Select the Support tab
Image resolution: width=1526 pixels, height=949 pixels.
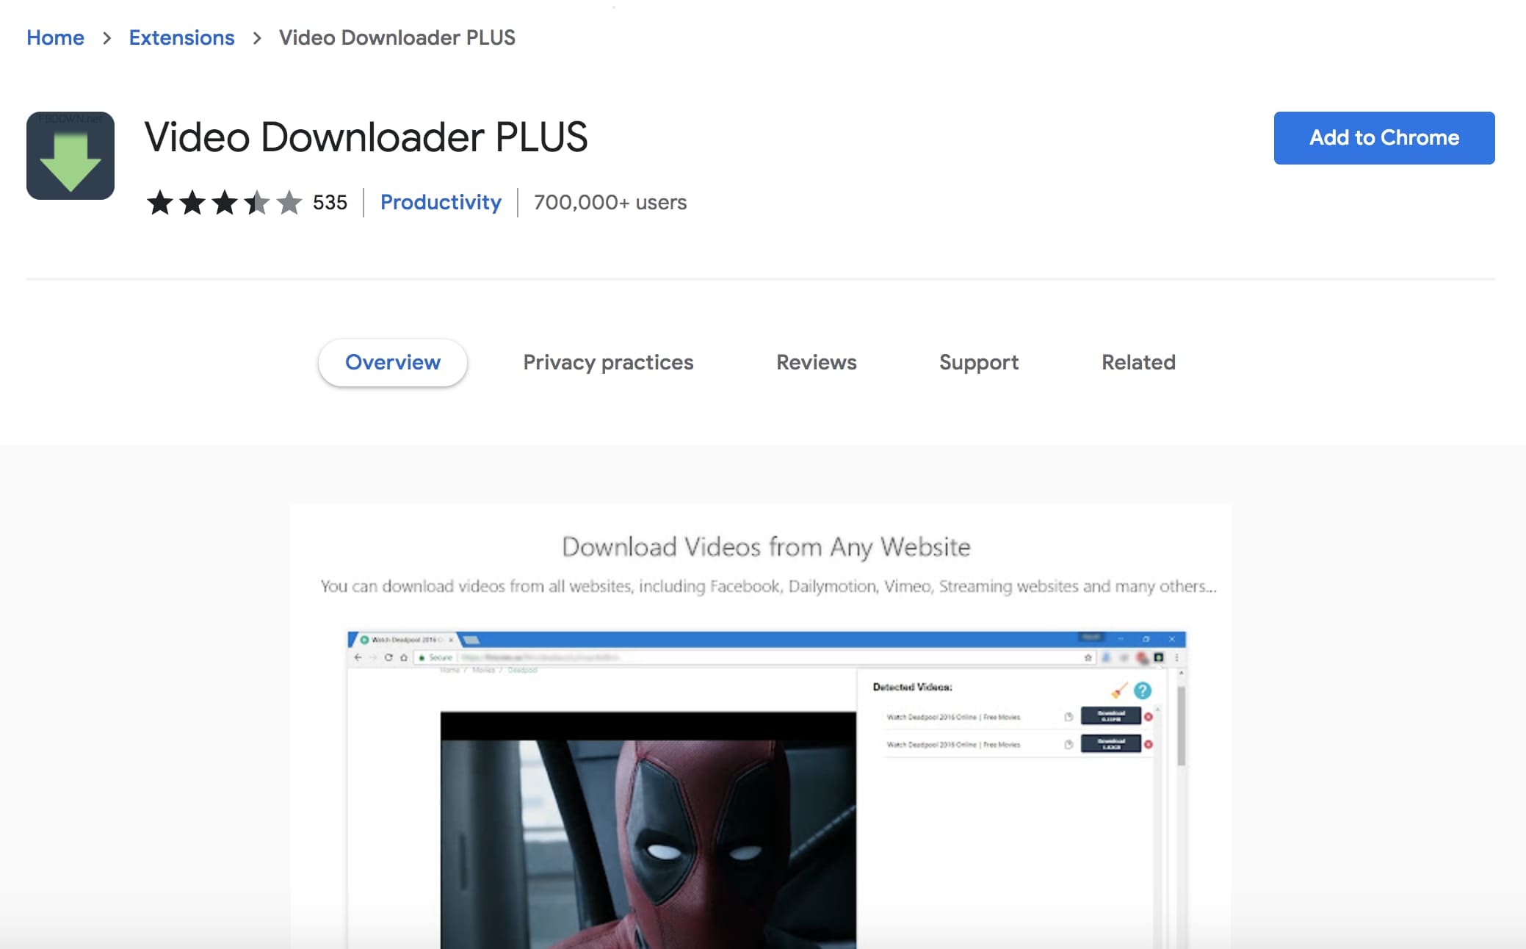[x=978, y=362]
